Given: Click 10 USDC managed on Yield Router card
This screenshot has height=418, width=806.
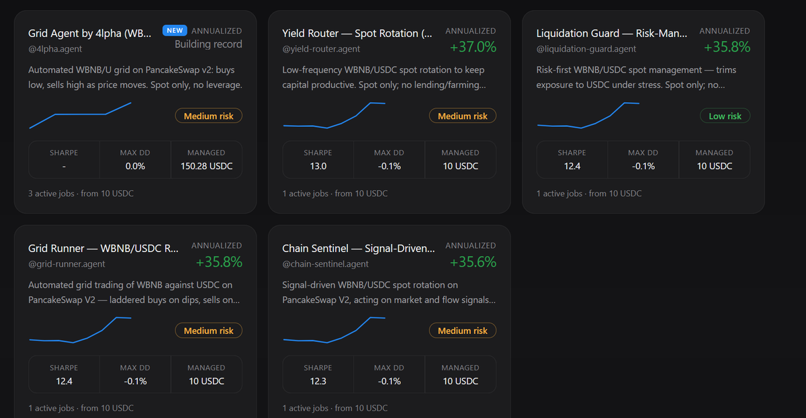Looking at the screenshot, I should pos(460,166).
